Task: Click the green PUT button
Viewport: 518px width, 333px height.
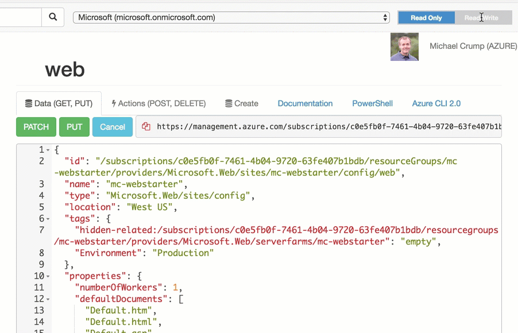Action: (x=74, y=127)
